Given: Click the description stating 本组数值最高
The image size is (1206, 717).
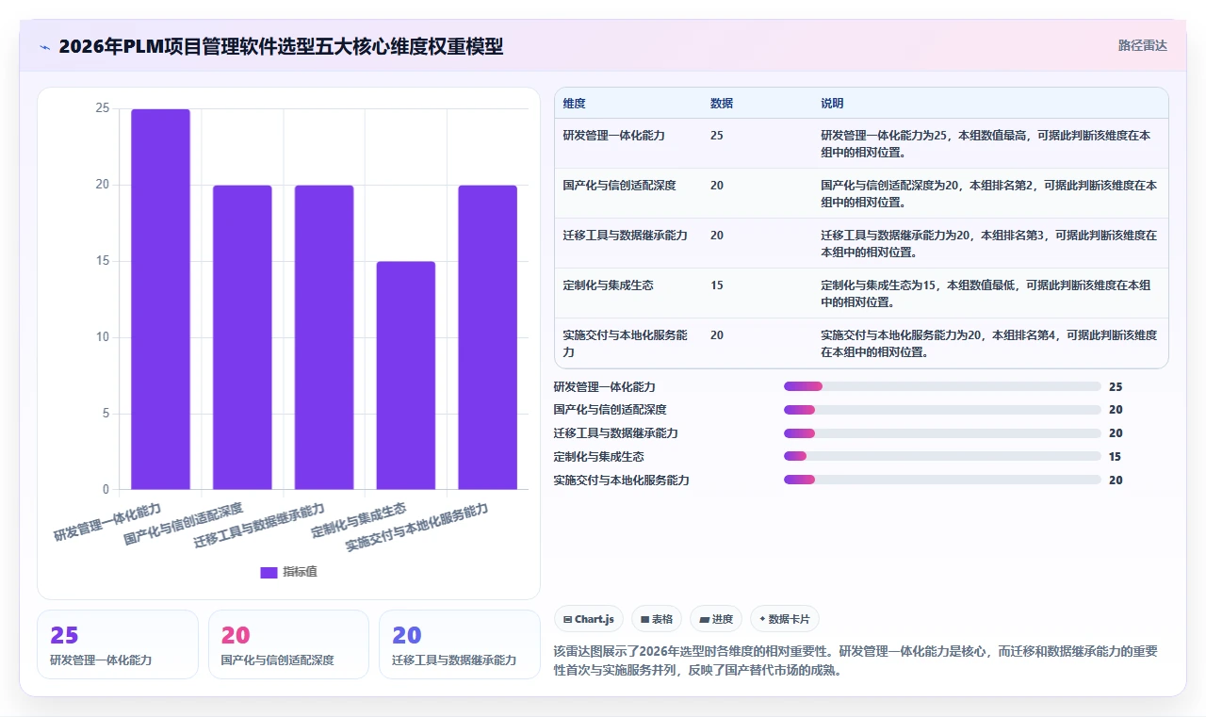Looking at the screenshot, I should 986,143.
